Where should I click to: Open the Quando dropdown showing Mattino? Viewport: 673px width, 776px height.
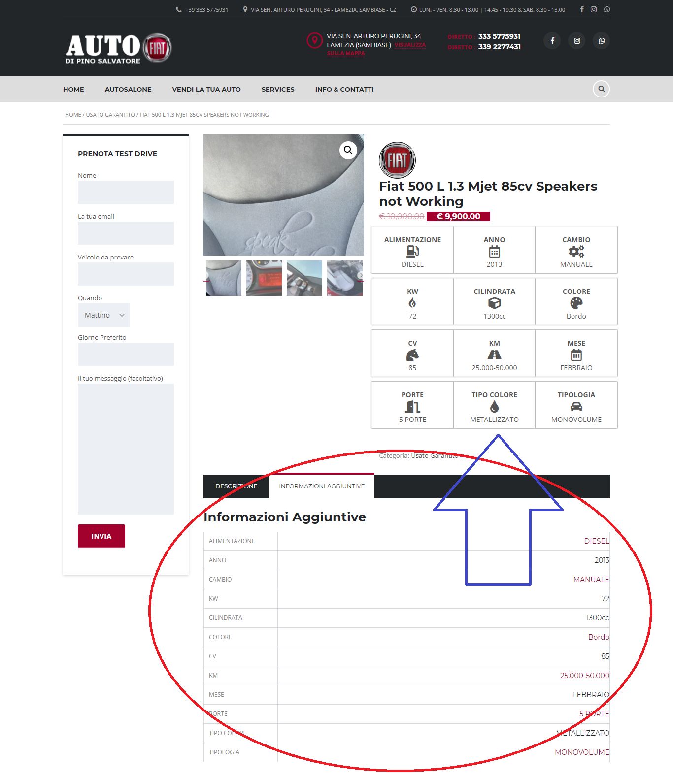(x=103, y=315)
